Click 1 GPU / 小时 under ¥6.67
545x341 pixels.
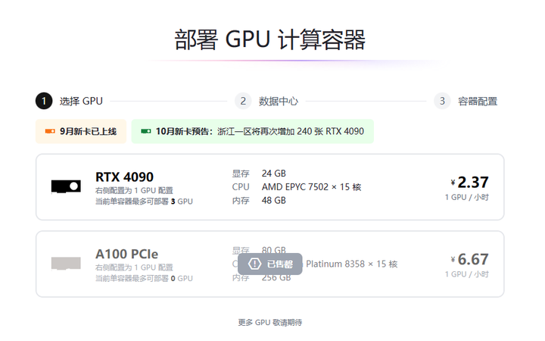click(467, 274)
